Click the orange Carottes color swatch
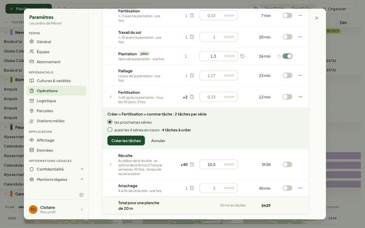 pyautogui.click(x=11, y=194)
